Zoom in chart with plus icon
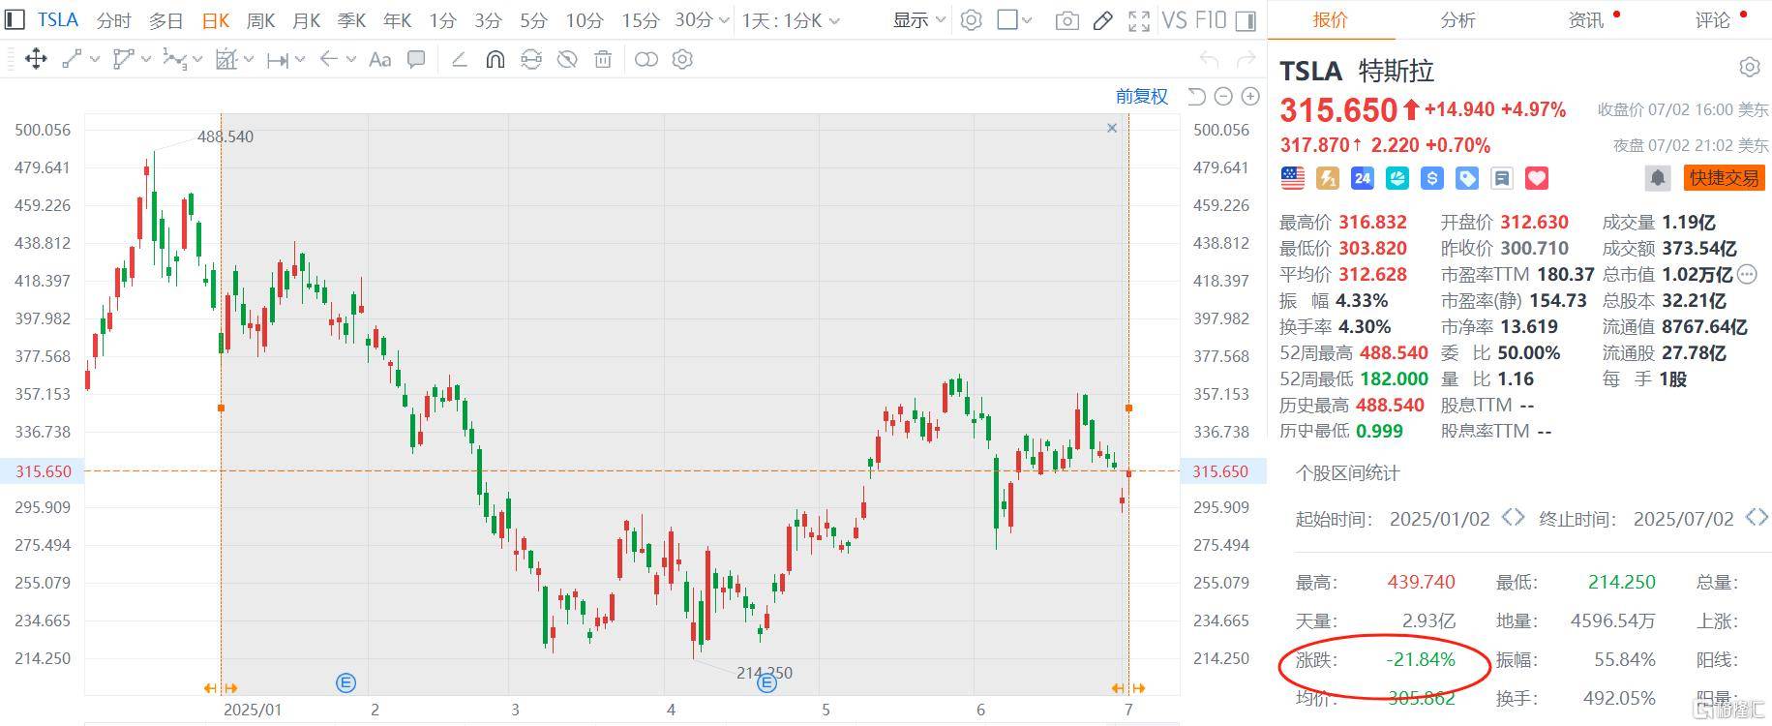 (1250, 96)
